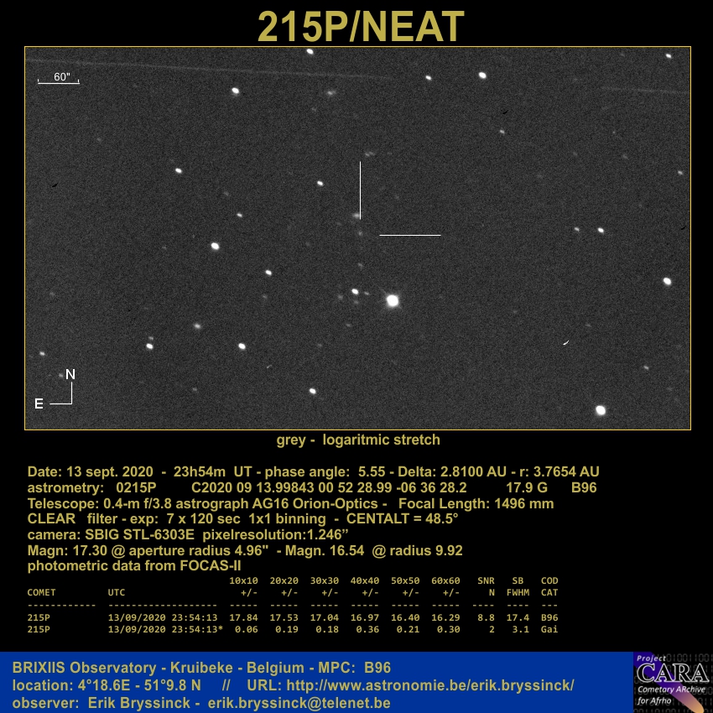The width and height of the screenshot is (713, 713).
Task: Click the 16.29 table value
Action: point(445,617)
